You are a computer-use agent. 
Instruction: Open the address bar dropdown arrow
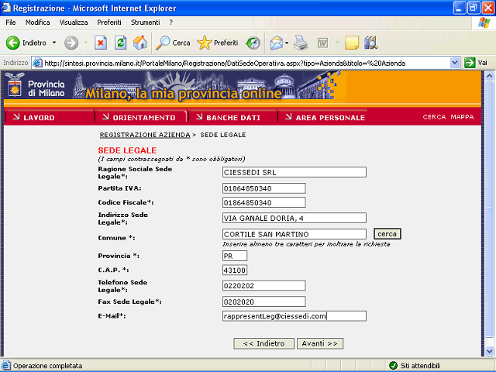point(455,63)
